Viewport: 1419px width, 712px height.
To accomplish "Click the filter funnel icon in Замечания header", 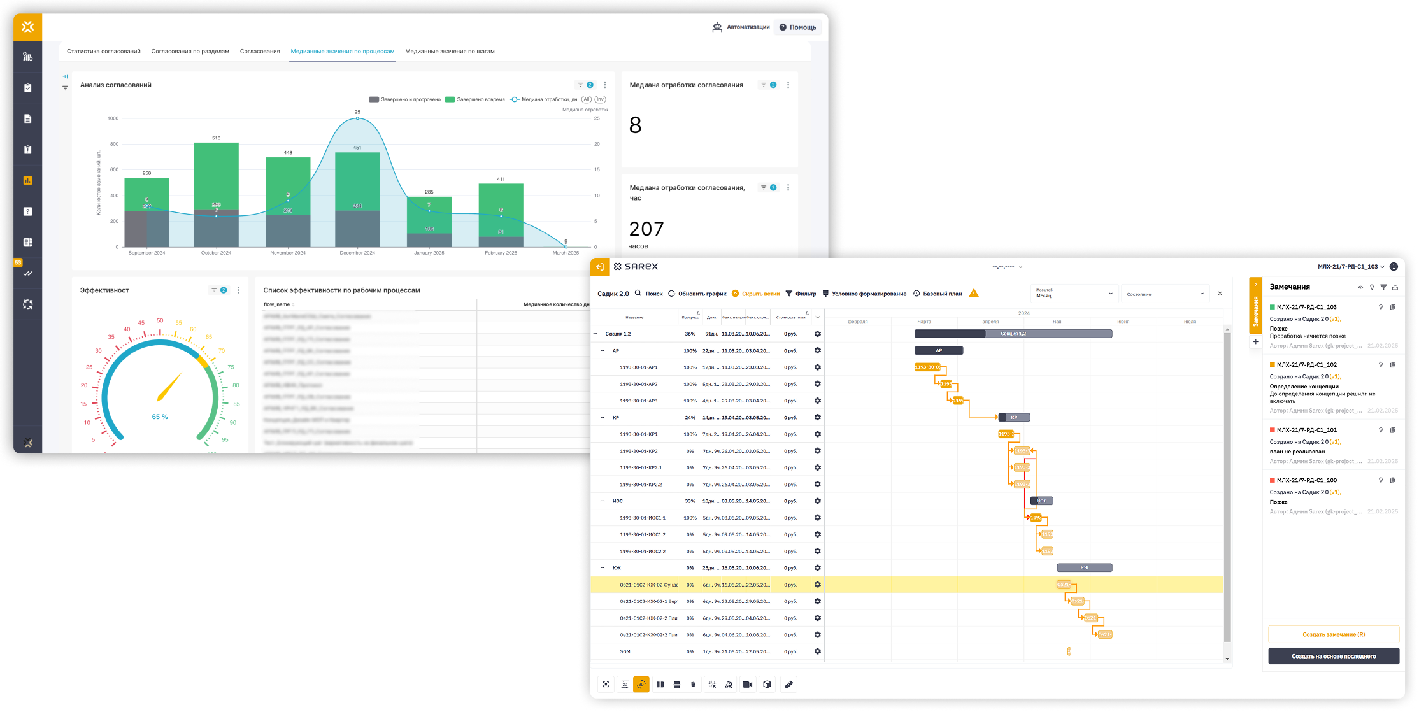I will [x=1383, y=287].
